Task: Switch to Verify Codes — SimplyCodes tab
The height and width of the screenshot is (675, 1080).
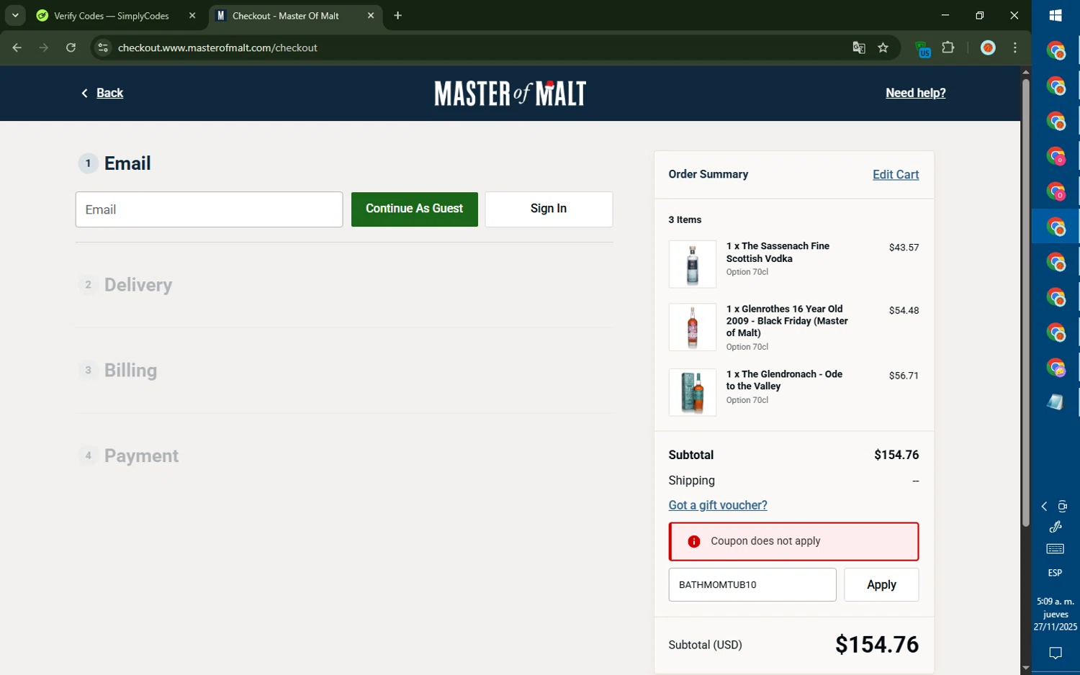Action: [112, 16]
